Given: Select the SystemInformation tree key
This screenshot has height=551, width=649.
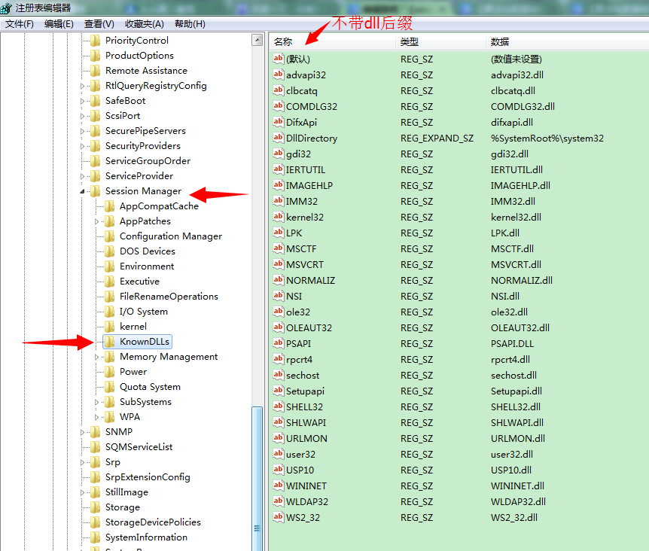Looking at the screenshot, I should pyautogui.click(x=146, y=537).
